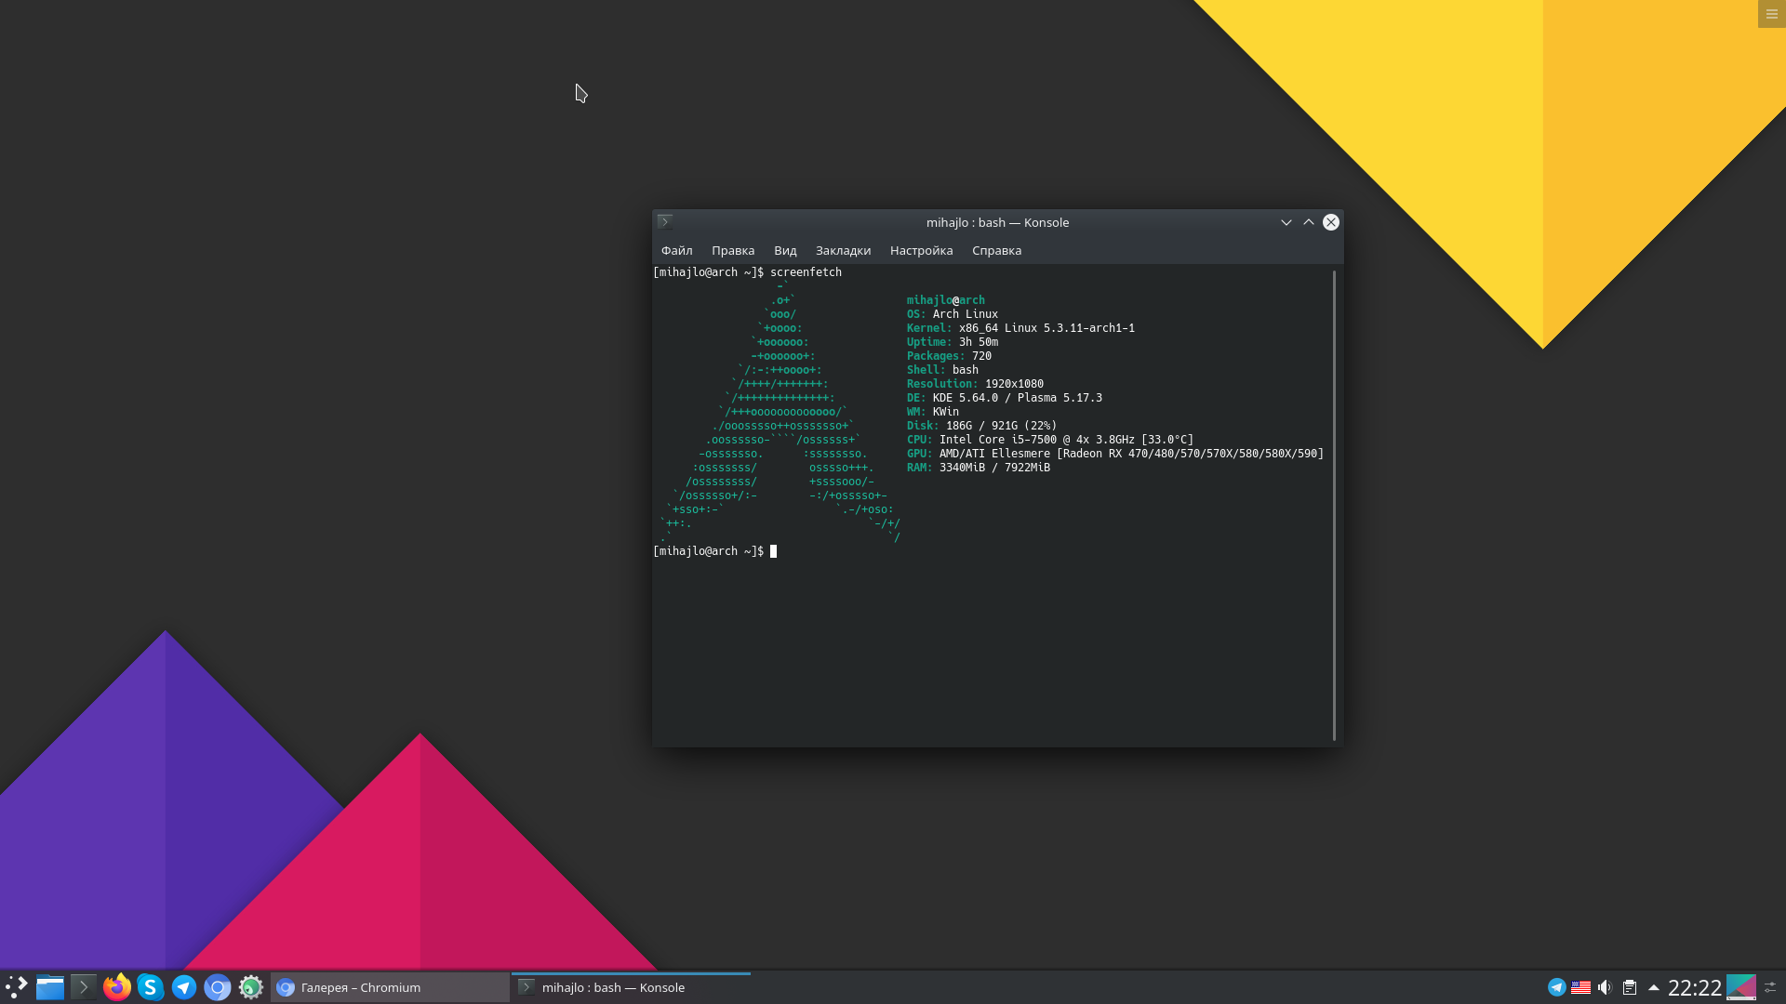This screenshot has width=1786, height=1004.
Task: Open the Dolphin file manager icon in taskbar
Action: (50, 987)
